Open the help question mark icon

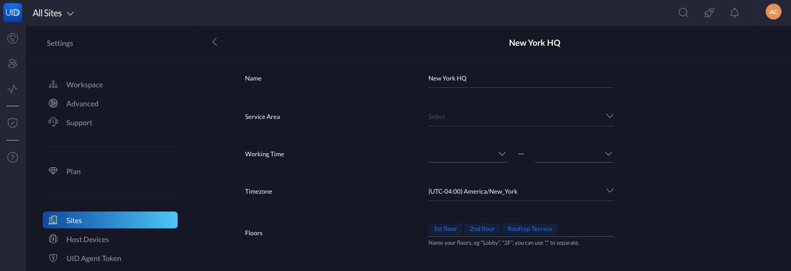coord(13,157)
